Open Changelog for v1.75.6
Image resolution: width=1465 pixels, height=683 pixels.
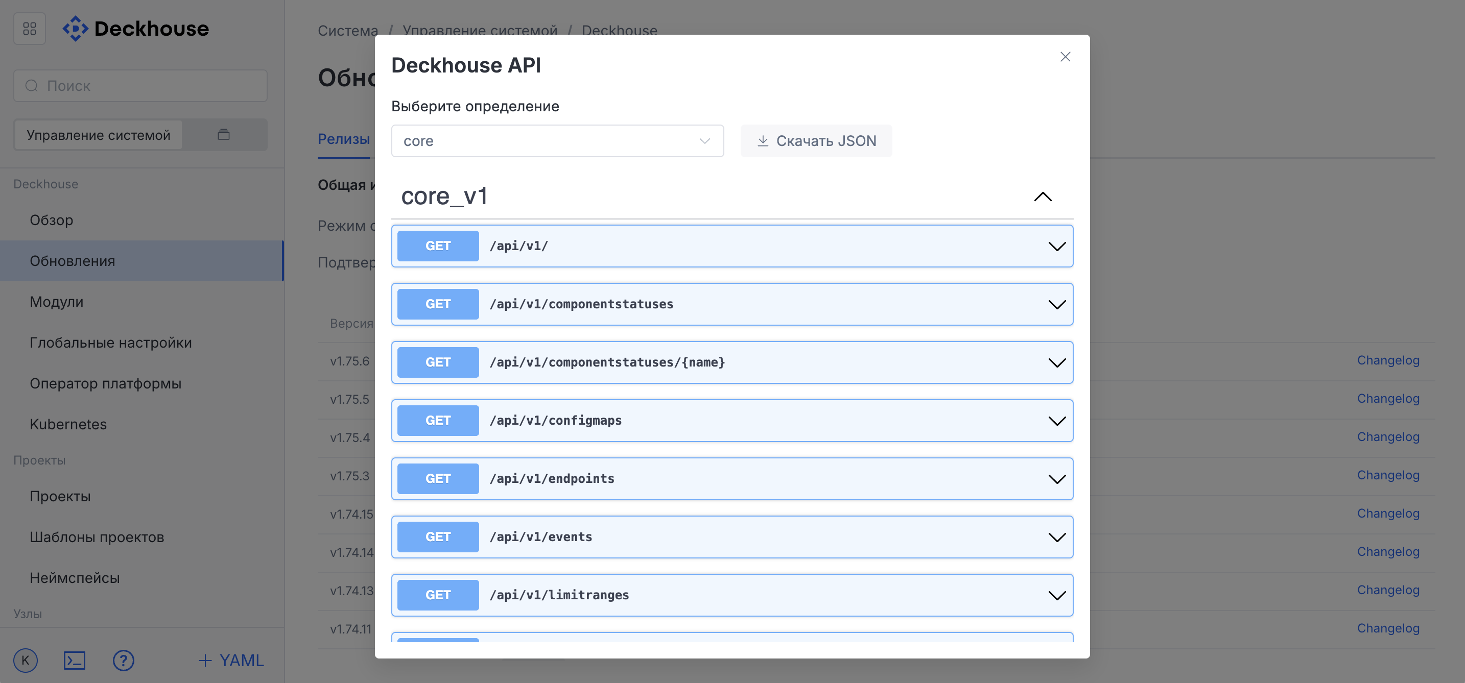(x=1388, y=360)
